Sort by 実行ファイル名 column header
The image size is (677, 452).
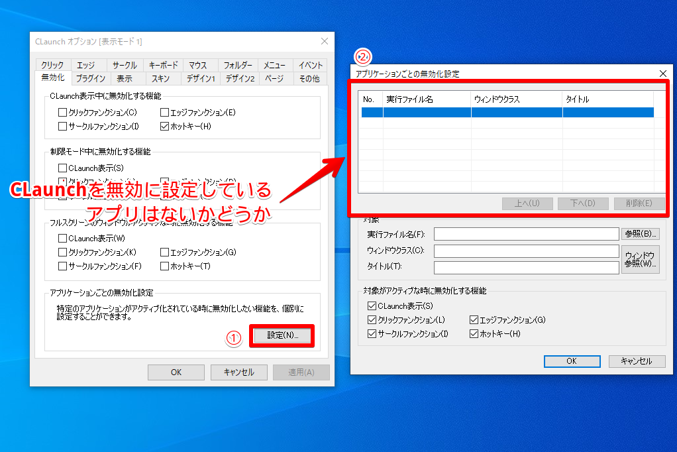(x=427, y=99)
